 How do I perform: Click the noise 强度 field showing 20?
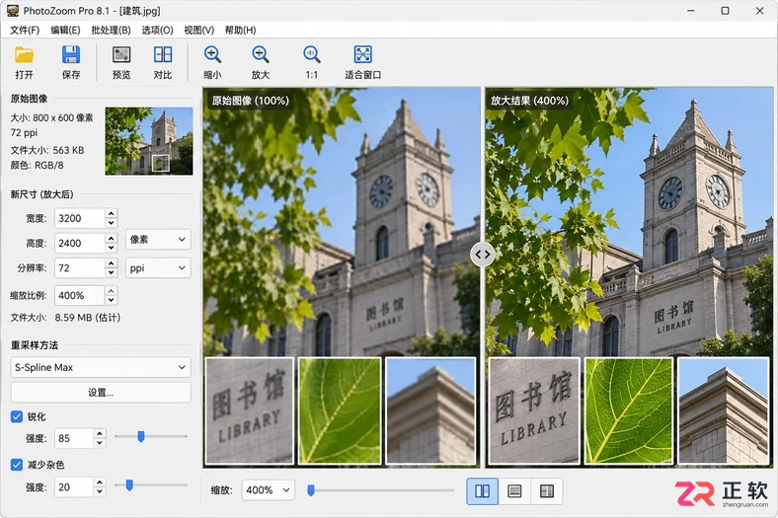point(74,487)
